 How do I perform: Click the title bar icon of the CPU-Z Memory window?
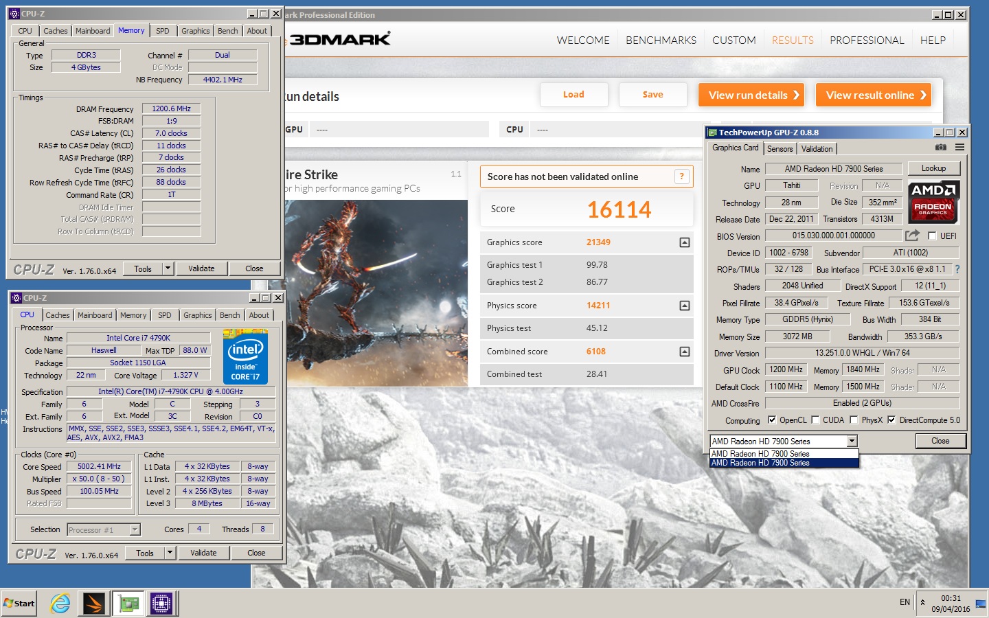[x=14, y=14]
